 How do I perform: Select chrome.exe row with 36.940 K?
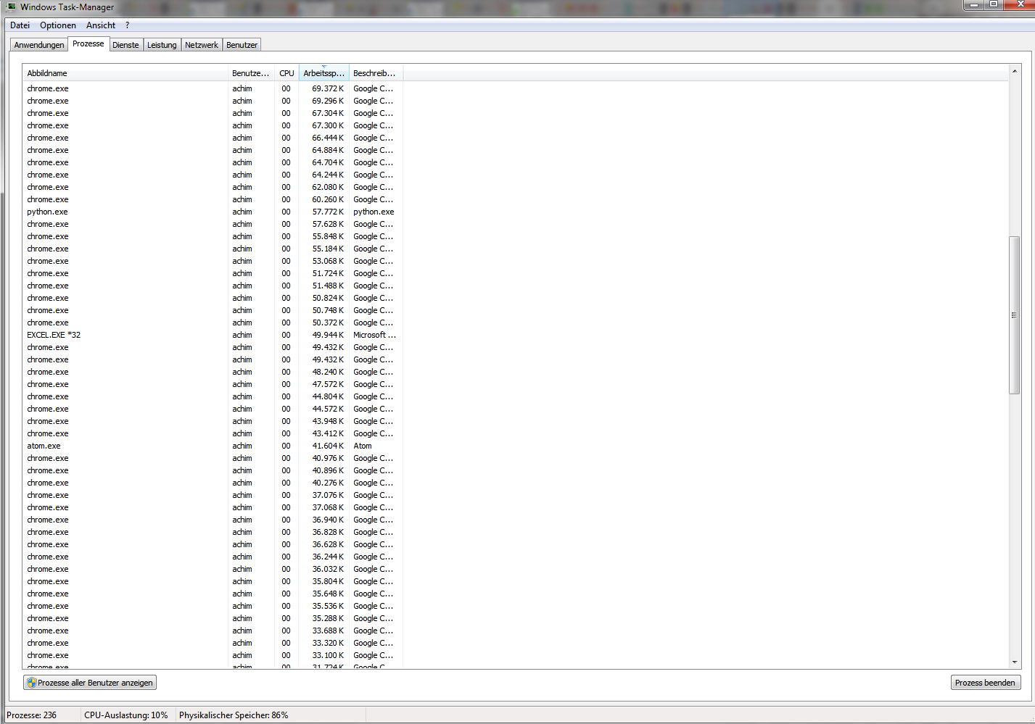tap(213, 520)
